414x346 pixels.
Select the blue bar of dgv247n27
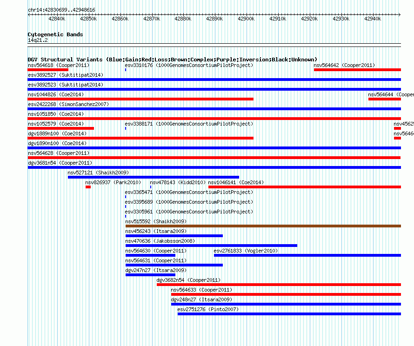pos(150,275)
